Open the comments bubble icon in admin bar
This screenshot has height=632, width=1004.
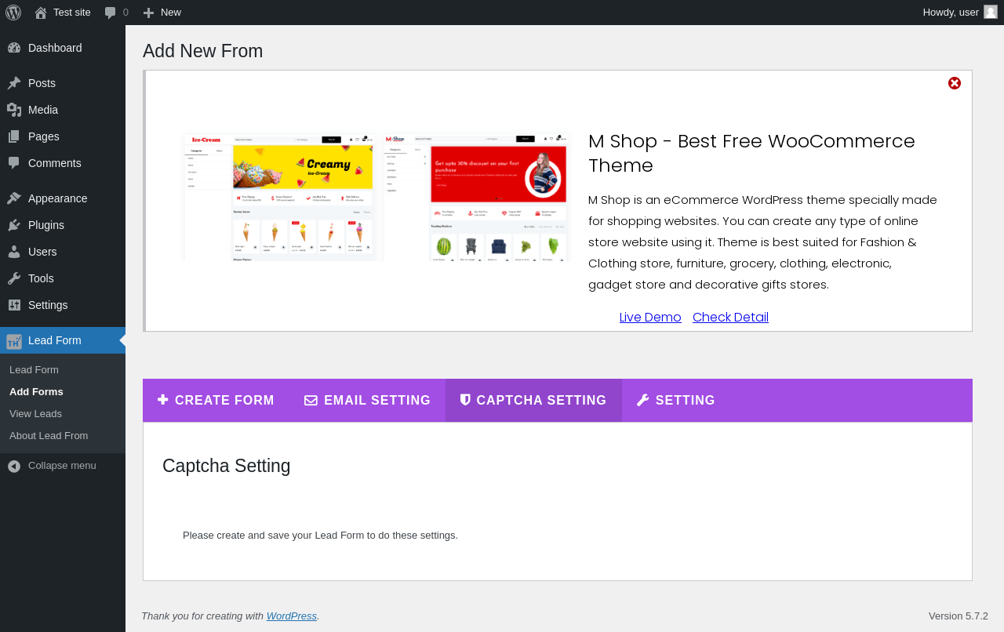pos(111,13)
